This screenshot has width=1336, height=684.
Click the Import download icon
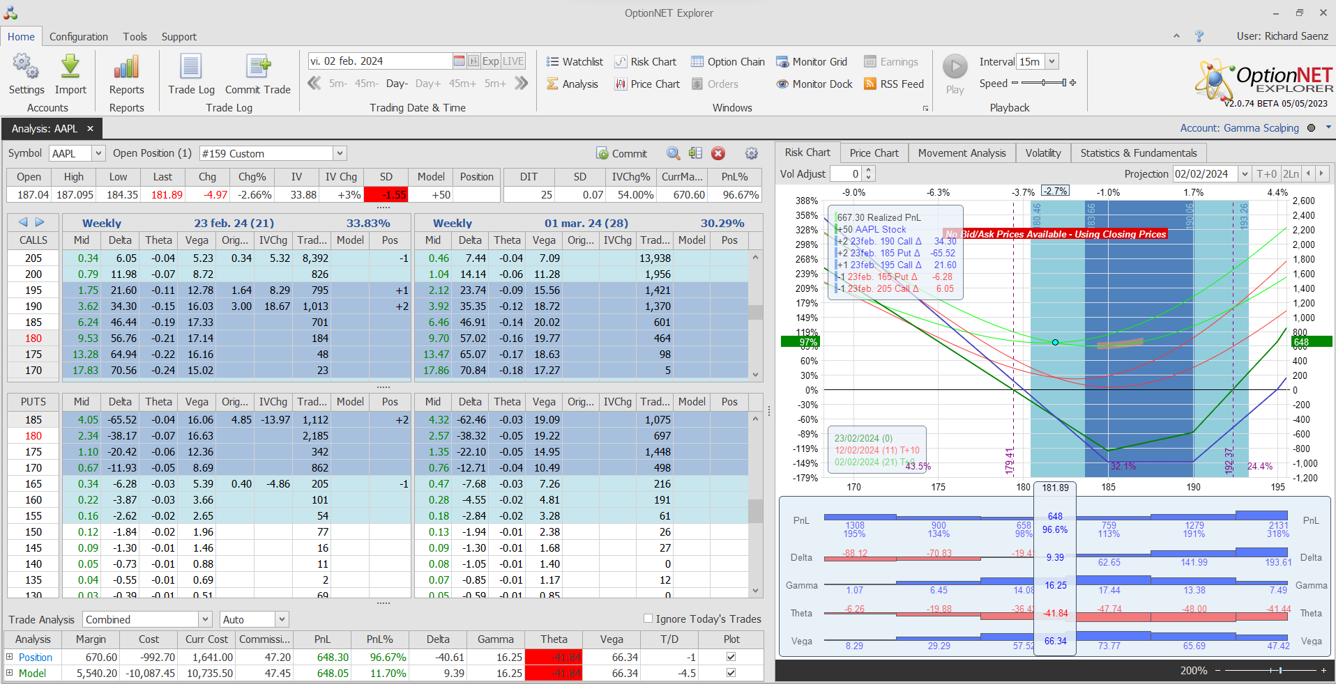click(x=70, y=67)
